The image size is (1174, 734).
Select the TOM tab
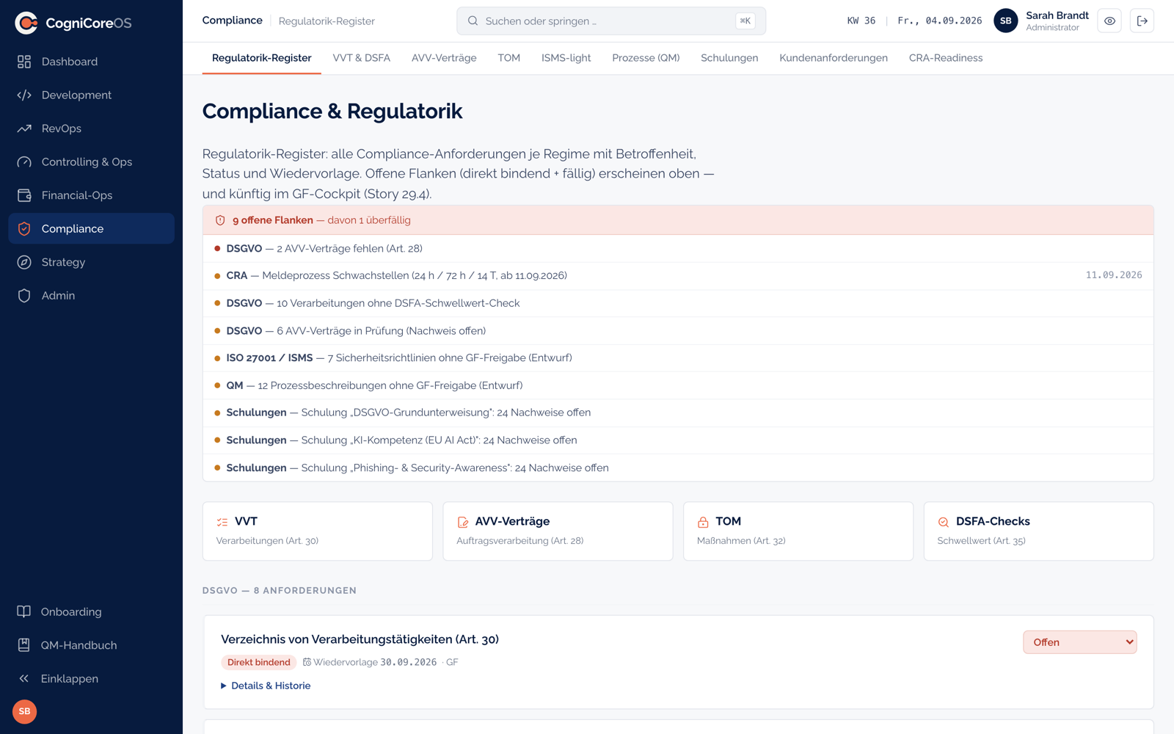(508, 58)
